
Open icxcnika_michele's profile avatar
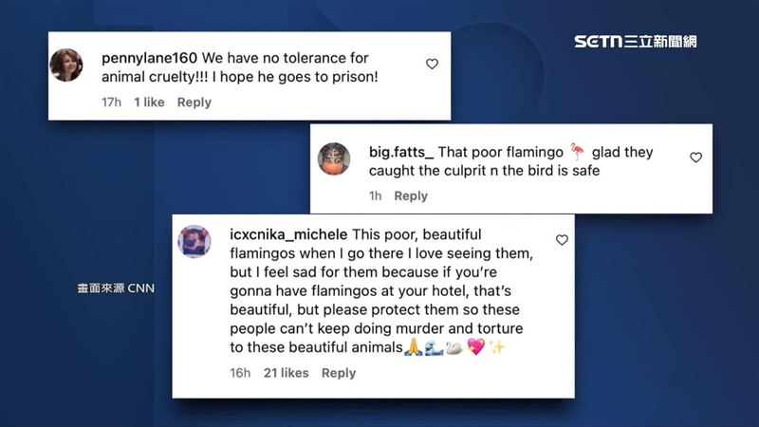coord(194,242)
